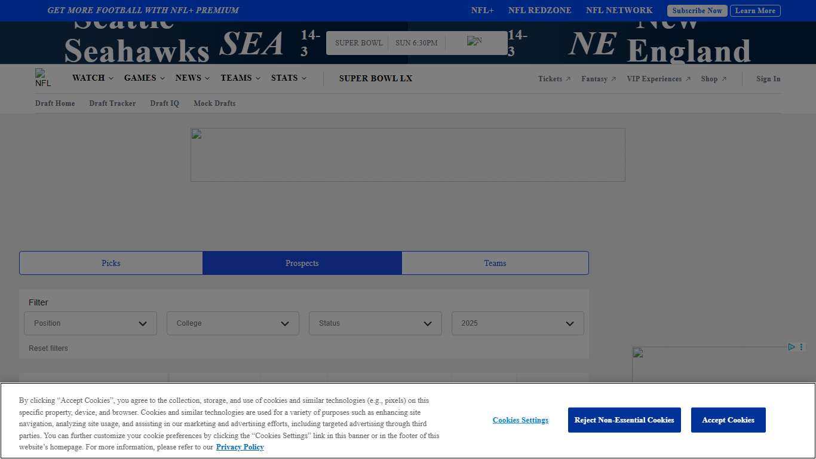
Task: Open the College filter dropdown
Action: (232, 323)
